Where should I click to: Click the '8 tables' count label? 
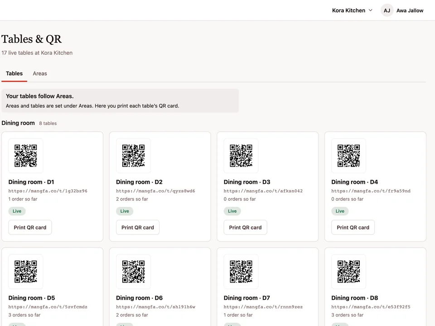pos(48,123)
